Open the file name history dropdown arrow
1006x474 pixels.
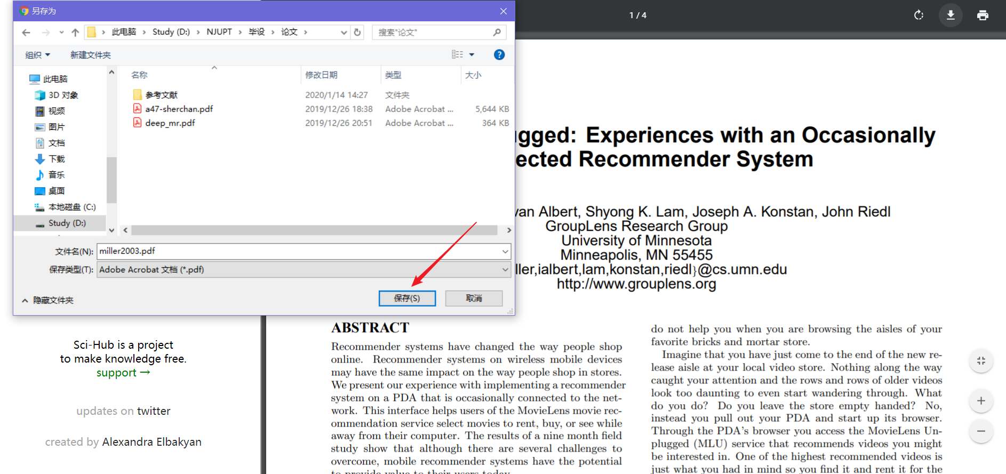[505, 251]
